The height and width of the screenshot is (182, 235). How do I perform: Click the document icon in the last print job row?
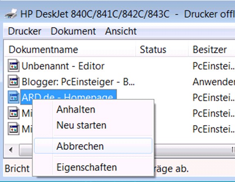14,128
